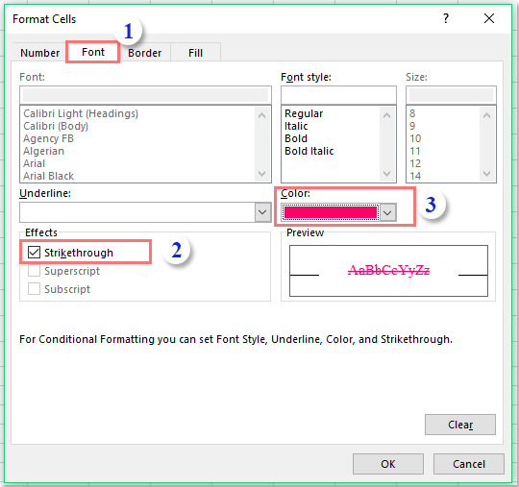Click size list scroll up arrow
This screenshot has width=519, height=487.
(x=486, y=115)
